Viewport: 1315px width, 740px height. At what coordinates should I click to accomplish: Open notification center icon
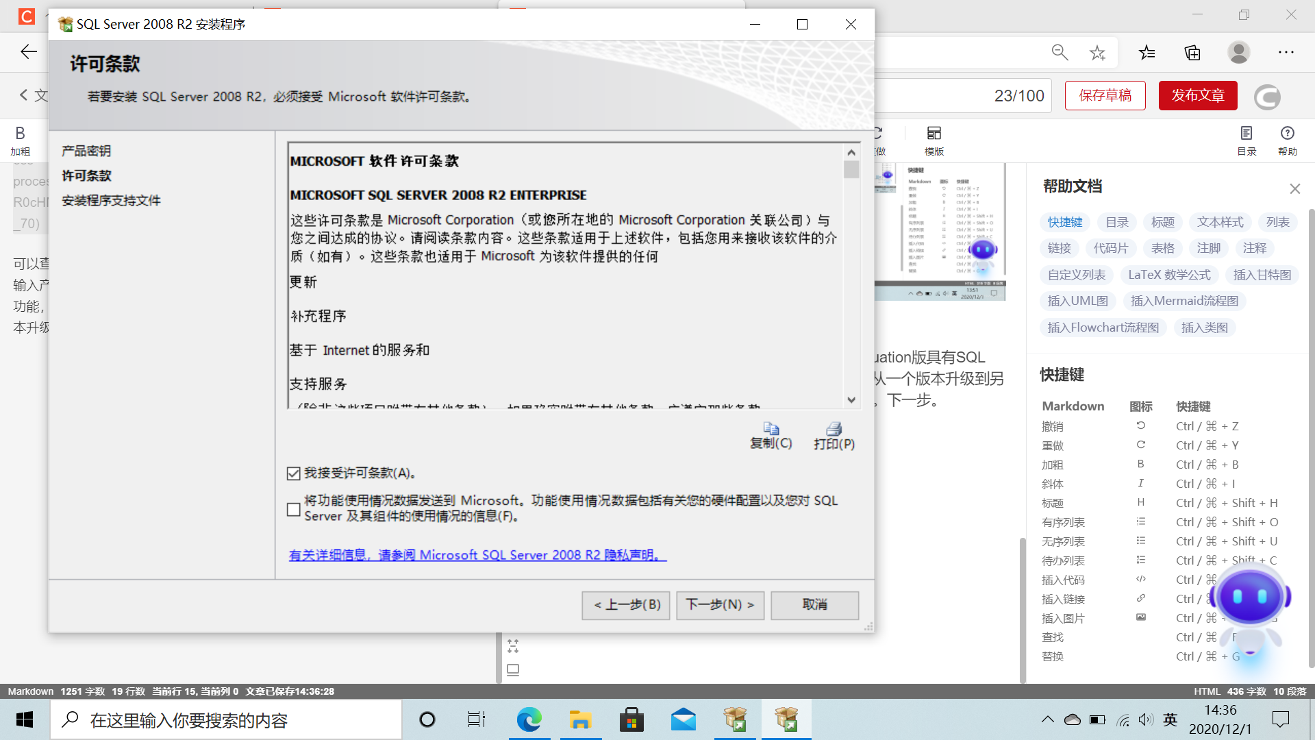[1280, 719]
